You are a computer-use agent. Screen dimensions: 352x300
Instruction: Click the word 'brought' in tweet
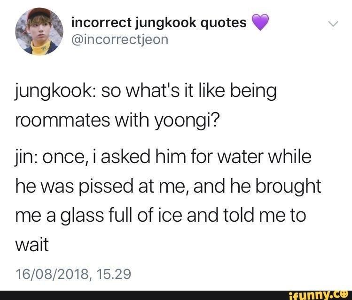point(288,187)
